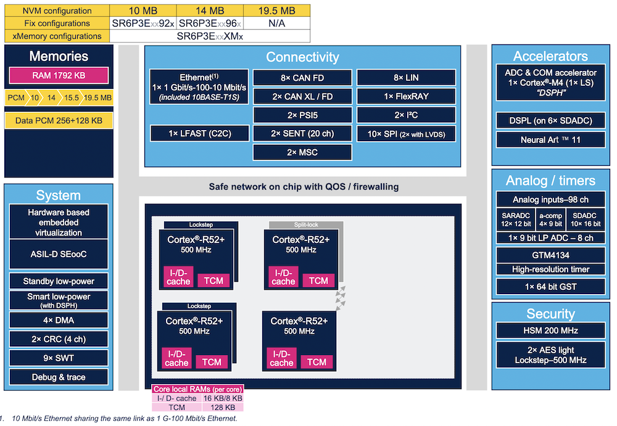
Task: Select the 1× FlexRAY block
Action: point(406,96)
